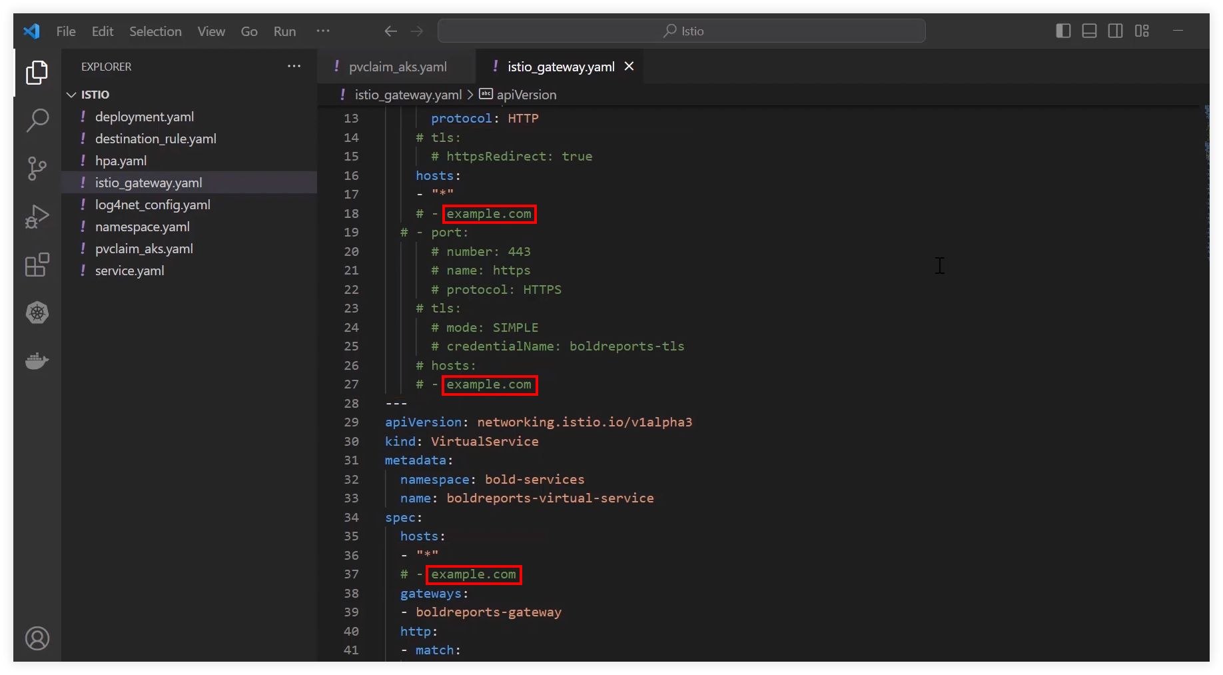Close the istio_gateway.yaml tab

tap(629, 66)
